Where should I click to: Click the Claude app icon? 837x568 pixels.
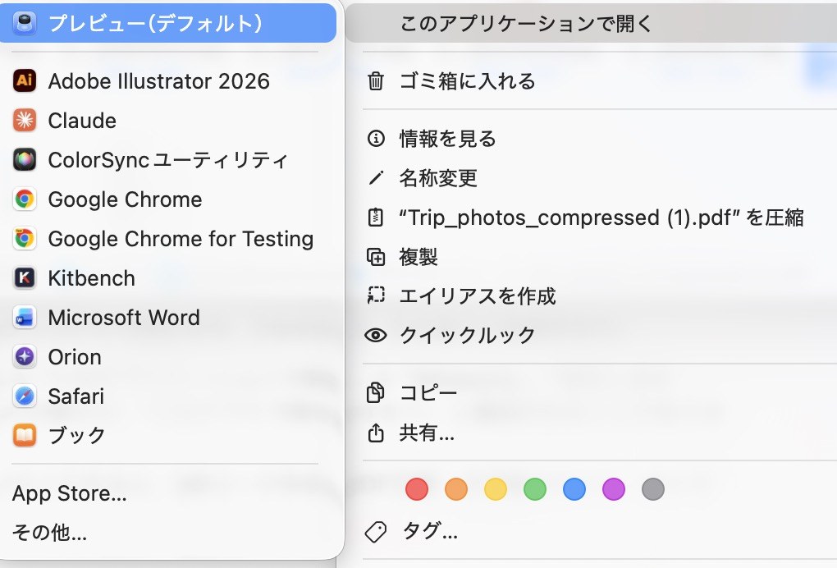pos(25,120)
